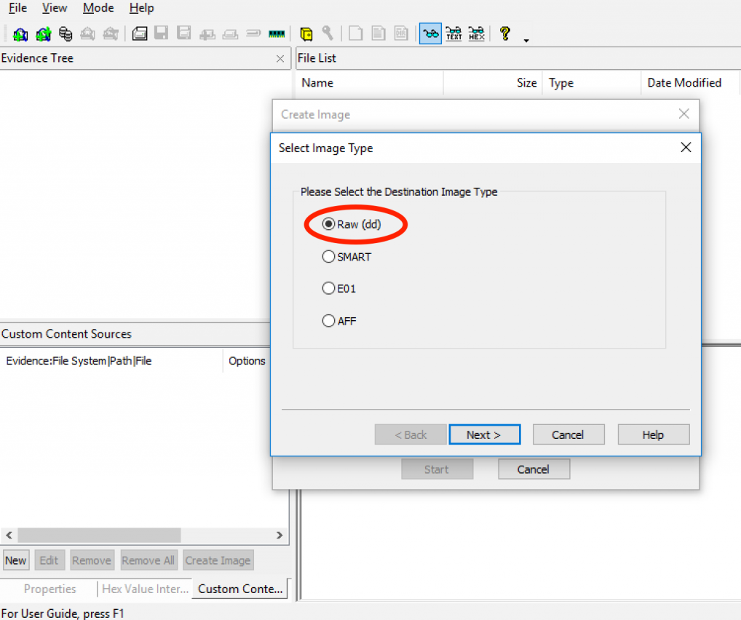Switch to the Properties tab

[x=49, y=589]
